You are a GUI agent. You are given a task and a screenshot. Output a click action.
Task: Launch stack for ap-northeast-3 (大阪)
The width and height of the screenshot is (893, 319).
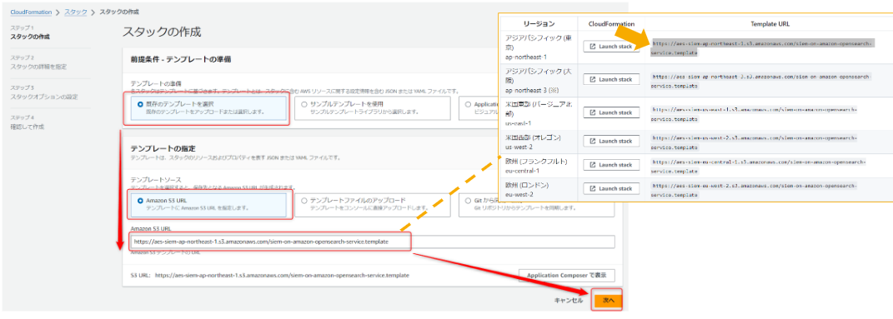click(611, 80)
